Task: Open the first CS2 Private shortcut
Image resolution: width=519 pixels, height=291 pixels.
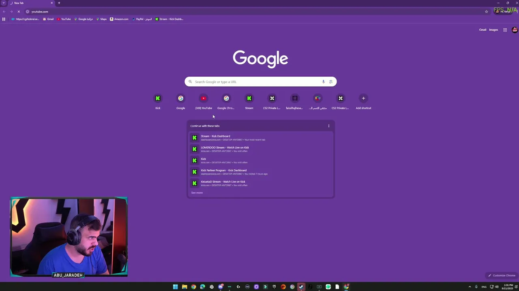Action: point(272,101)
